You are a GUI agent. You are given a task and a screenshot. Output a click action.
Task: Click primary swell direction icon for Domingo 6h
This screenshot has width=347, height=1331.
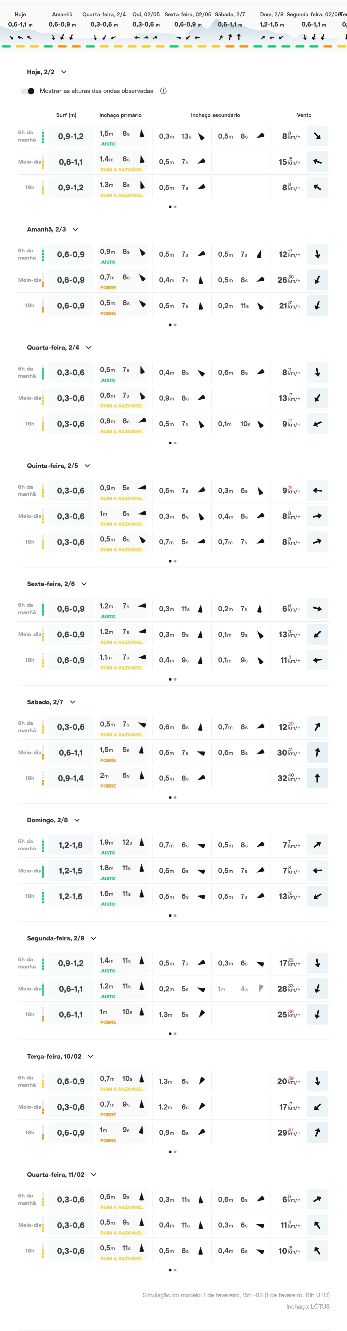tap(142, 842)
